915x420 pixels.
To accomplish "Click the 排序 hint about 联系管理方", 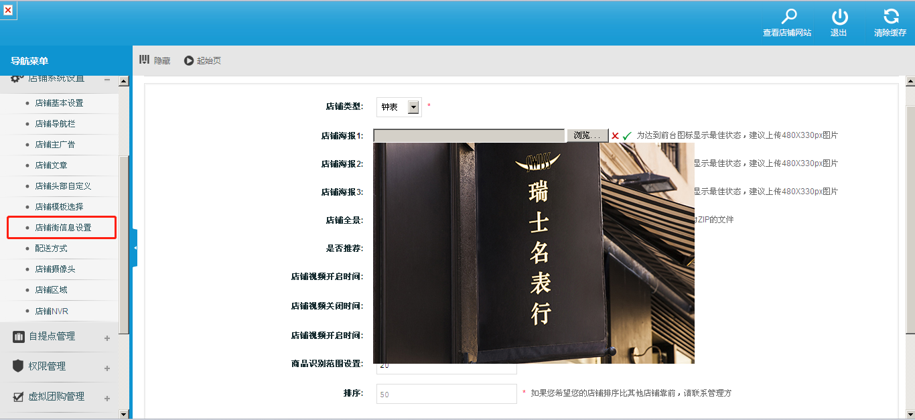I will [631, 393].
